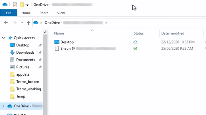Click the Pictures icon in sidebar

click(12, 67)
